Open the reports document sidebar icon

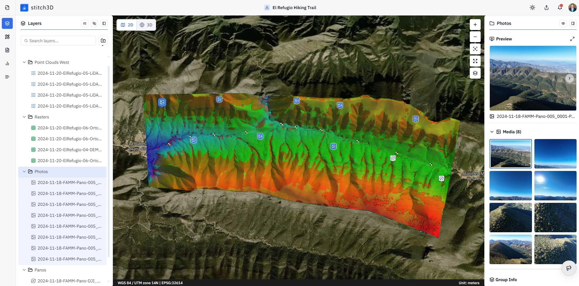click(7, 50)
